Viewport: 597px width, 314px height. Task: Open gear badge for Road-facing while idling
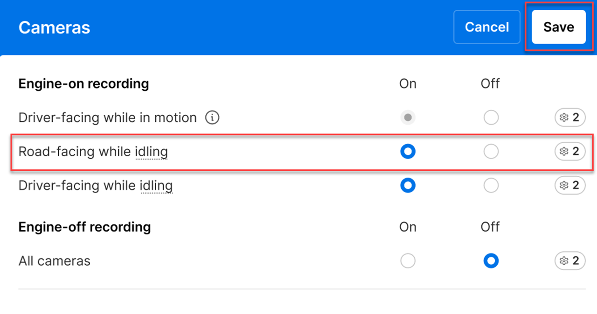[569, 152]
